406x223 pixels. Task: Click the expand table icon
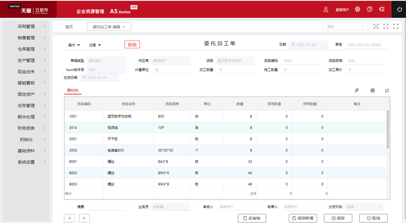[x=387, y=90]
